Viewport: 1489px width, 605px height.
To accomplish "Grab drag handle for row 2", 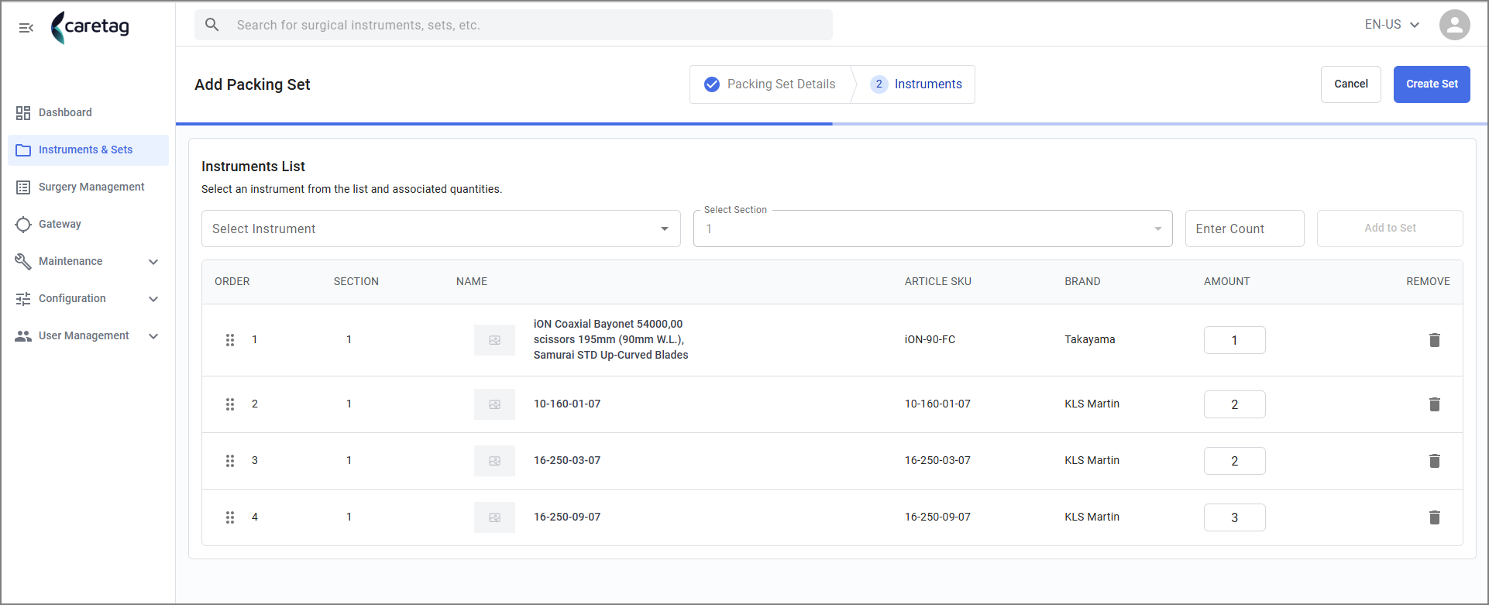I will 230,404.
